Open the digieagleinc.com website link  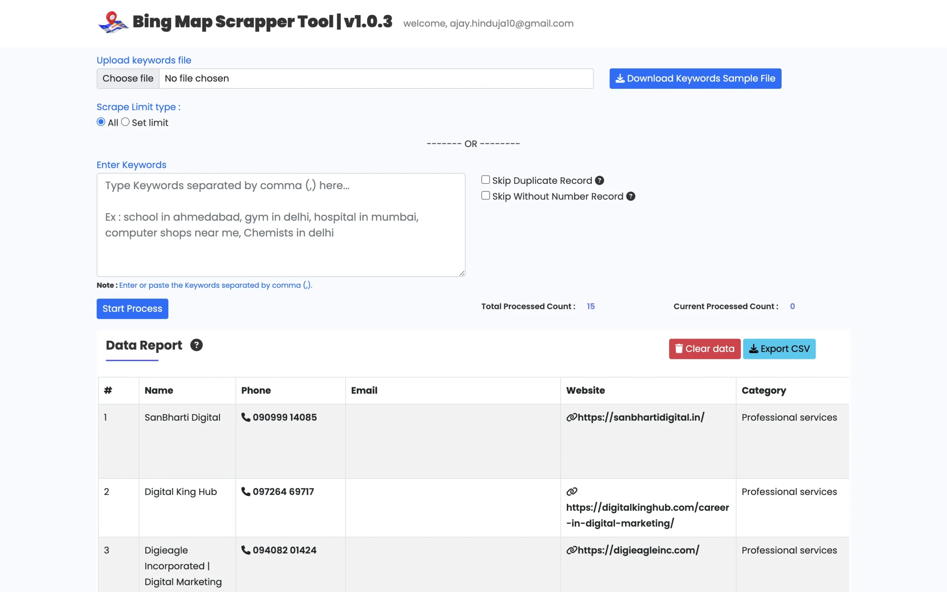click(638, 550)
